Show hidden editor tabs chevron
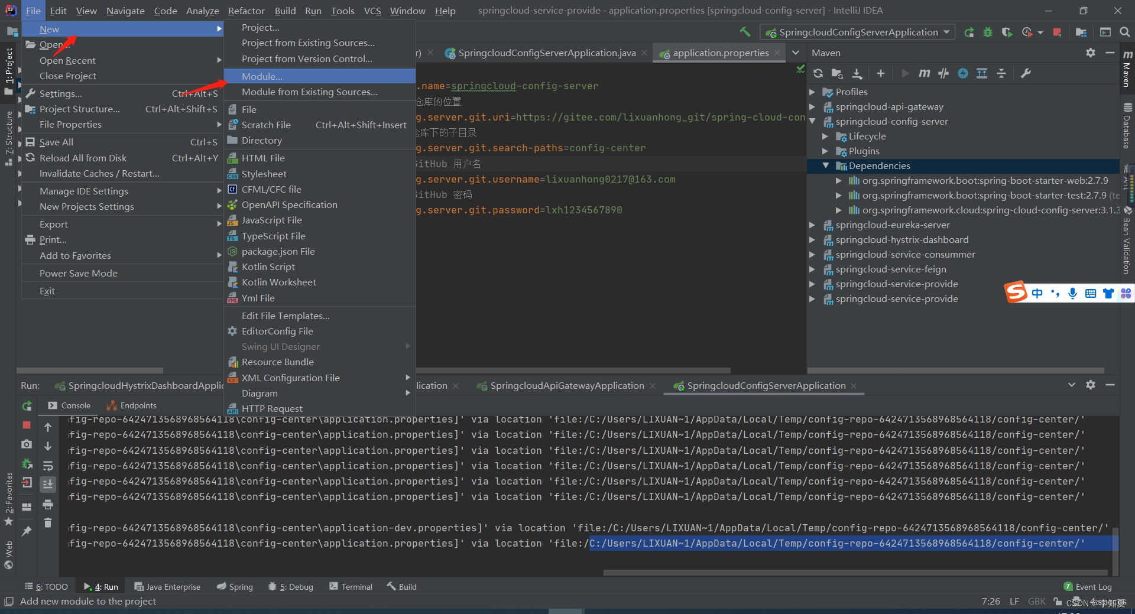The width and height of the screenshot is (1135, 614). pyautogui.click(x=796, y=53)
